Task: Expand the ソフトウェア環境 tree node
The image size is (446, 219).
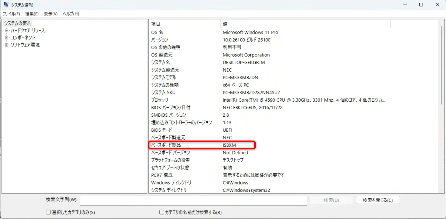Action: point(7,45)
